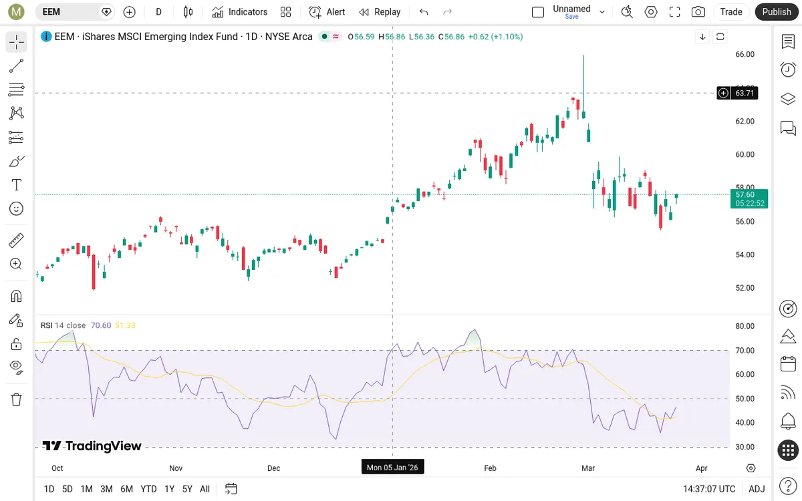The image size is (802, 501).
Task: Open the watchlist panel icon
Action: [788, 42]
